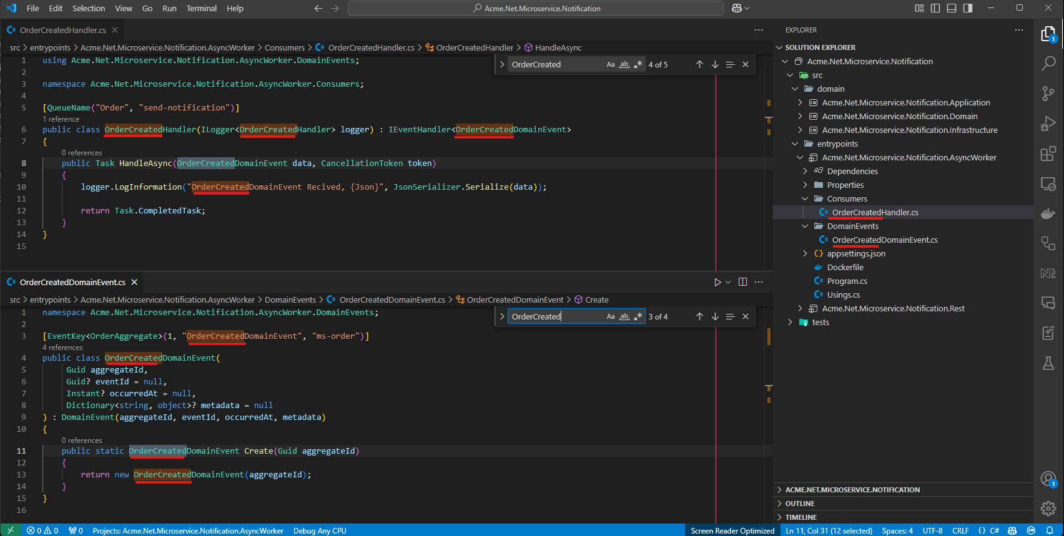The width and height of the screenshot is (1064, 536).
Task: Open the Extensions view
Action: click(1048, 153)
